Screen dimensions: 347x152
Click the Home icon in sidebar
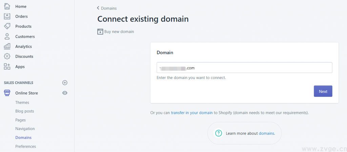[x=7, y=6]
